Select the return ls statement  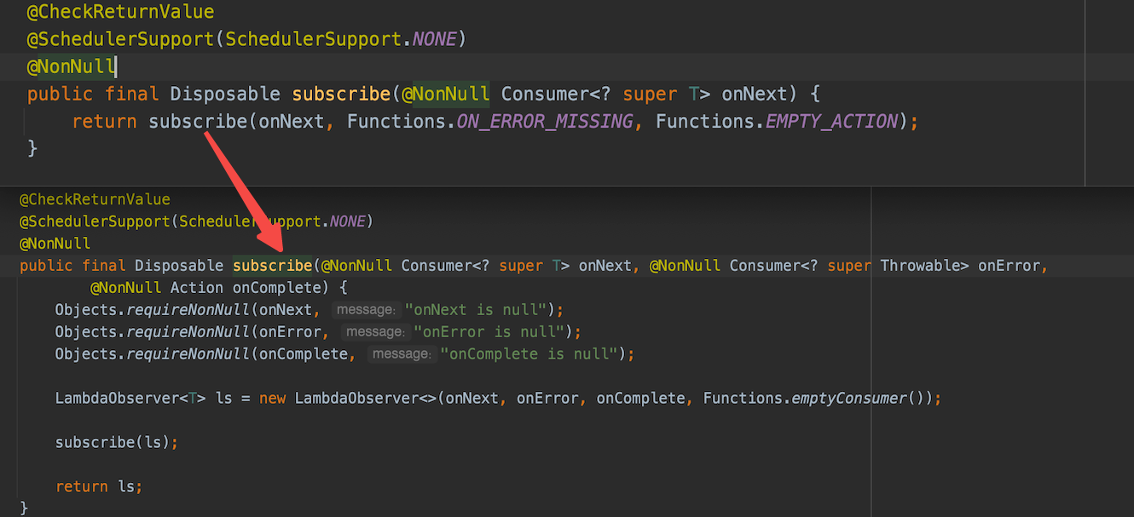[x=98, y=486]
